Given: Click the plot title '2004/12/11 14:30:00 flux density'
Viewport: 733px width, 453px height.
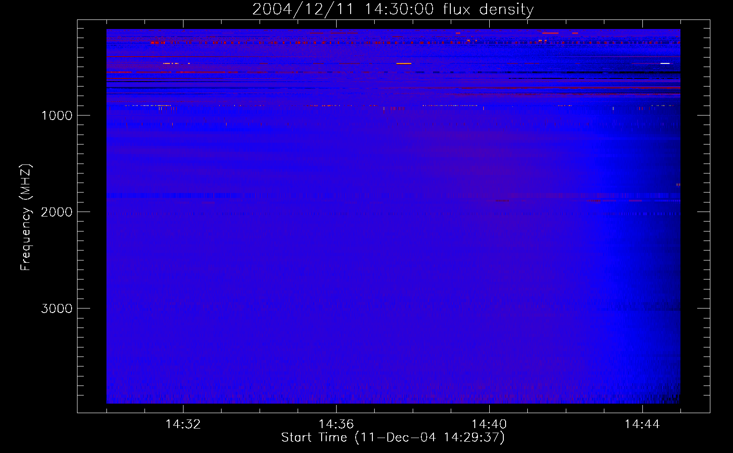Looking at the screenshot, I should pyautogui.click(x=393, y=9).
